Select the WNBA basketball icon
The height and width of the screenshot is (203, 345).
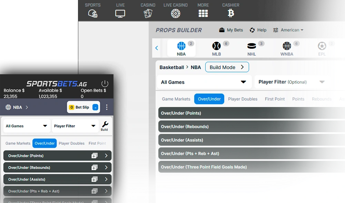287,46
